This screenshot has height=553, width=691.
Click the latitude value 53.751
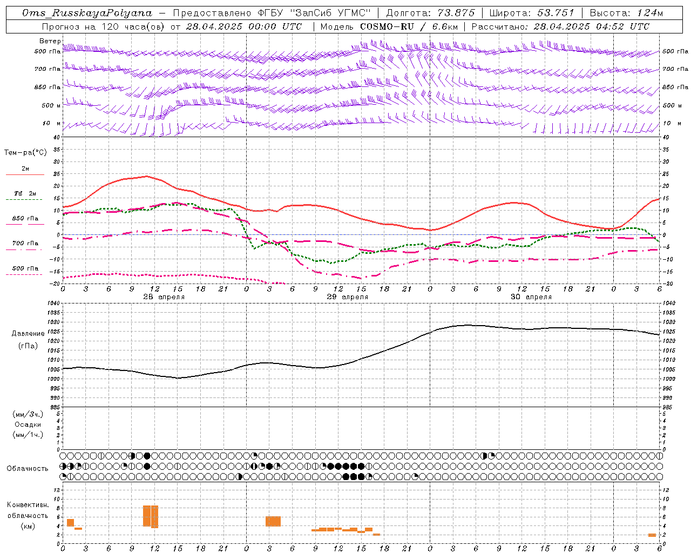pos(555,13)
